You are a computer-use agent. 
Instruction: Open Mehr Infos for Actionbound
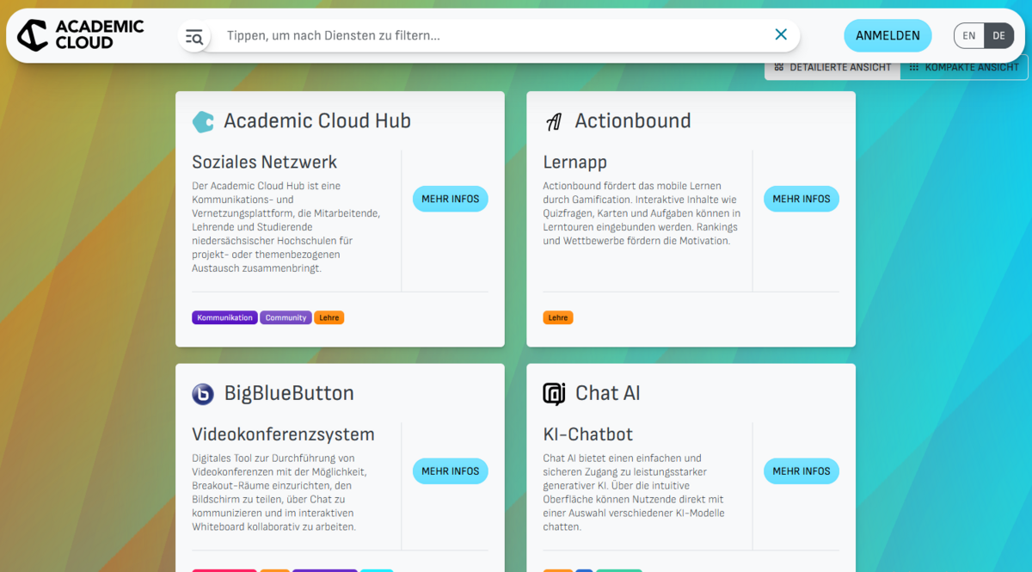pyautogui.click(x=802, y=199)
